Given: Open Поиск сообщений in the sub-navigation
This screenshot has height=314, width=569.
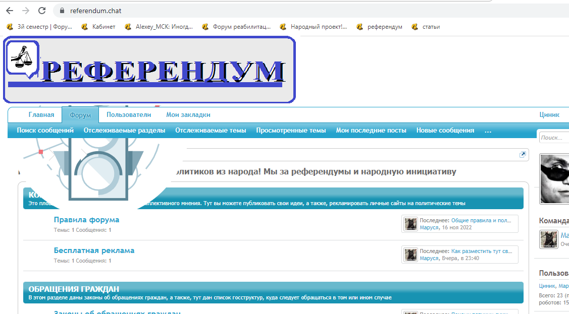Looking at the screenshot, I should click(x=45, y=131).
